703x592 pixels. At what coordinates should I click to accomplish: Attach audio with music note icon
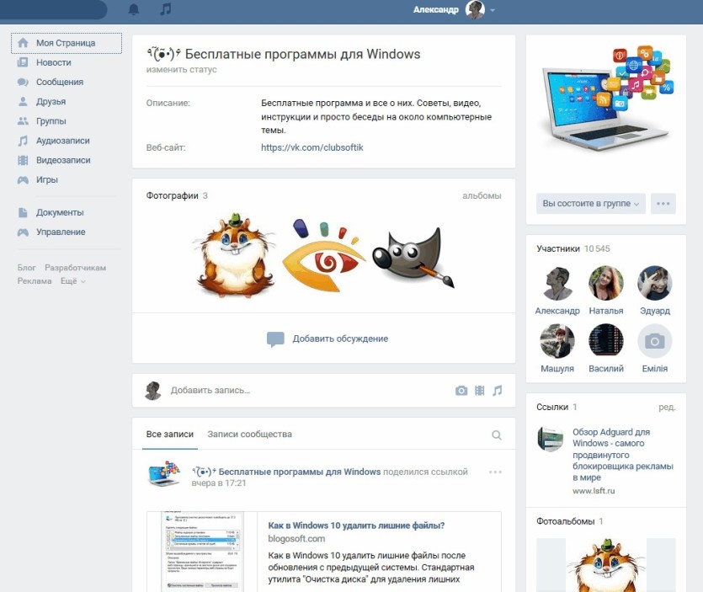pos(498,391)
